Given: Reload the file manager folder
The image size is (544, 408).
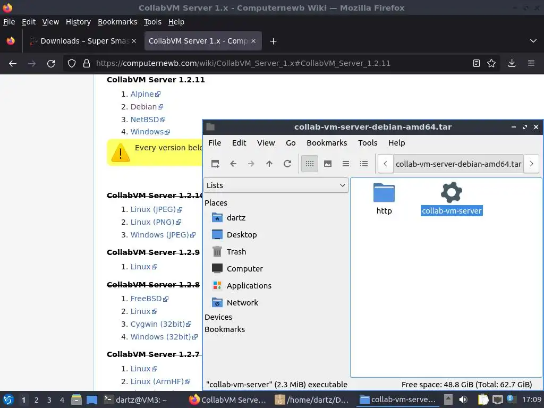Looking at the screenshot, I should pyautogui.click(x=287, y=164).
